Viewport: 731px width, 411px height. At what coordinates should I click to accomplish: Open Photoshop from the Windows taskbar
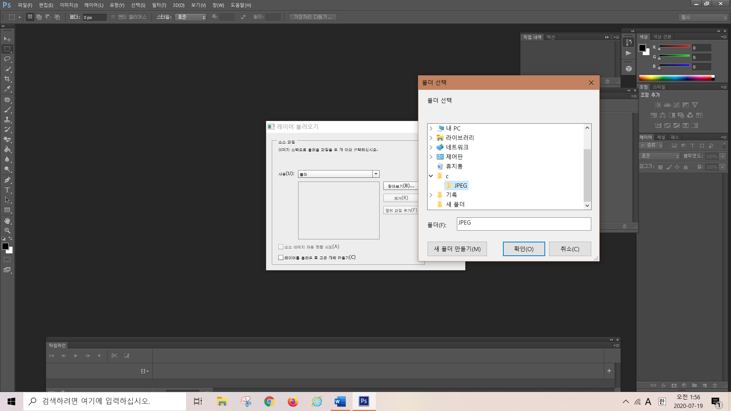[364, 401]
